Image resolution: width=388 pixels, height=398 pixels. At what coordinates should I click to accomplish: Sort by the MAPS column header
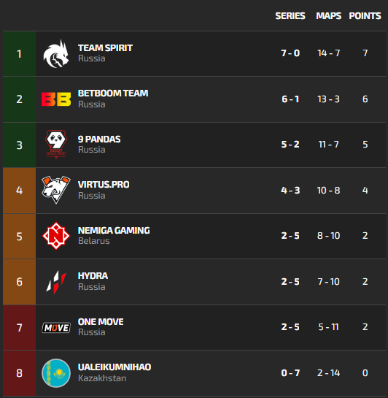329,16
